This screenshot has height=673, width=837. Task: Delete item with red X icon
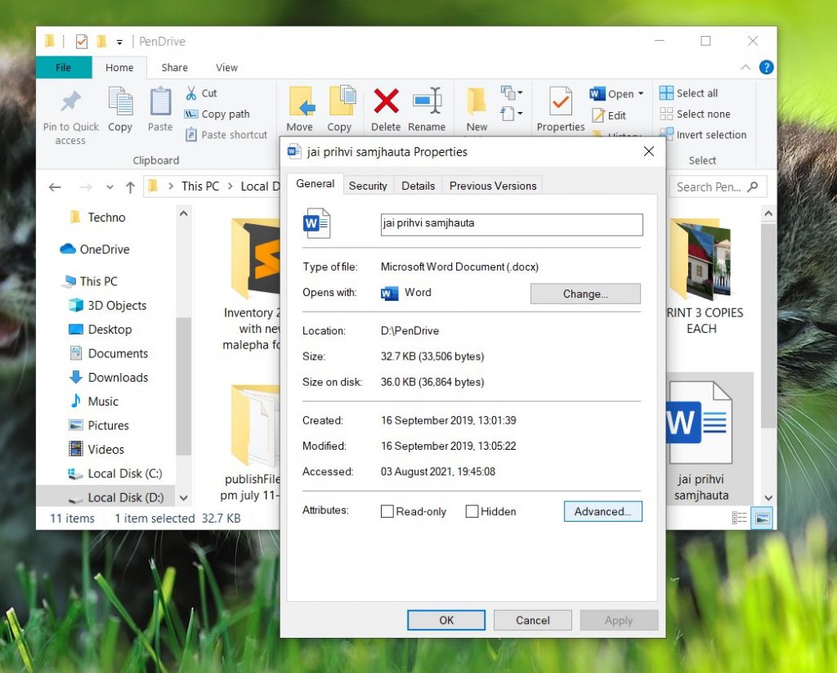tap(386, 101)
